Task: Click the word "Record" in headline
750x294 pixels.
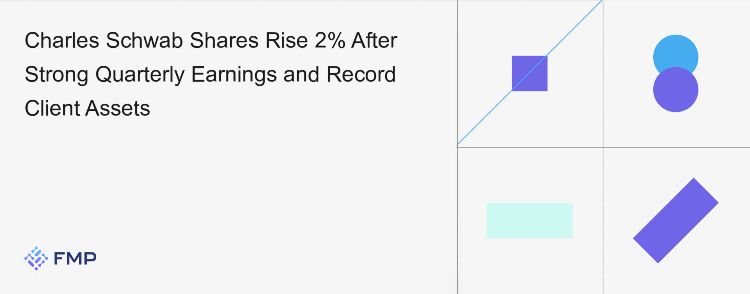Action: 361,75
